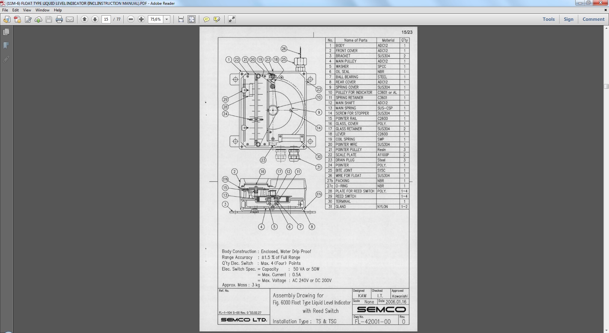Zoom in with the plus button

(x=141, y=19)
